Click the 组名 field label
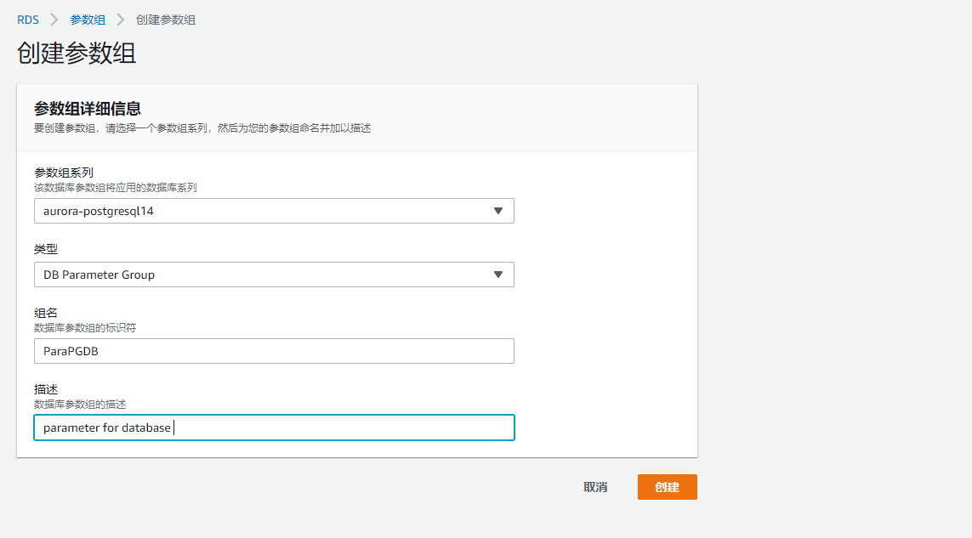Image resolution: width=972 pixels, height=538 pixels. click(x=46, y=313)
